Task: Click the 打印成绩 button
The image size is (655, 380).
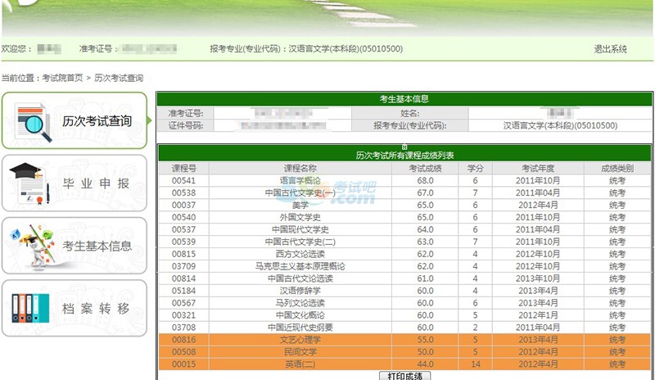Action: point(404,375)
